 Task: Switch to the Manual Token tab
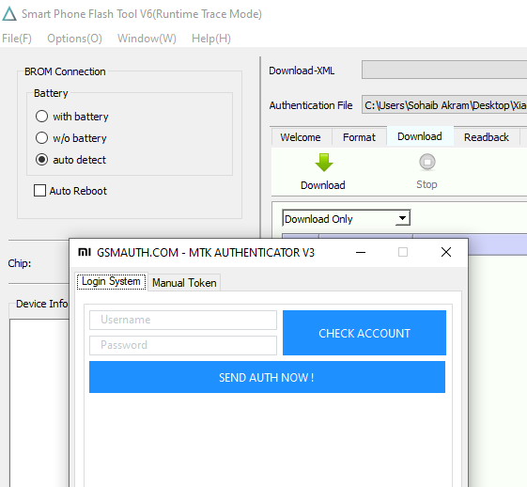point(184,282)
